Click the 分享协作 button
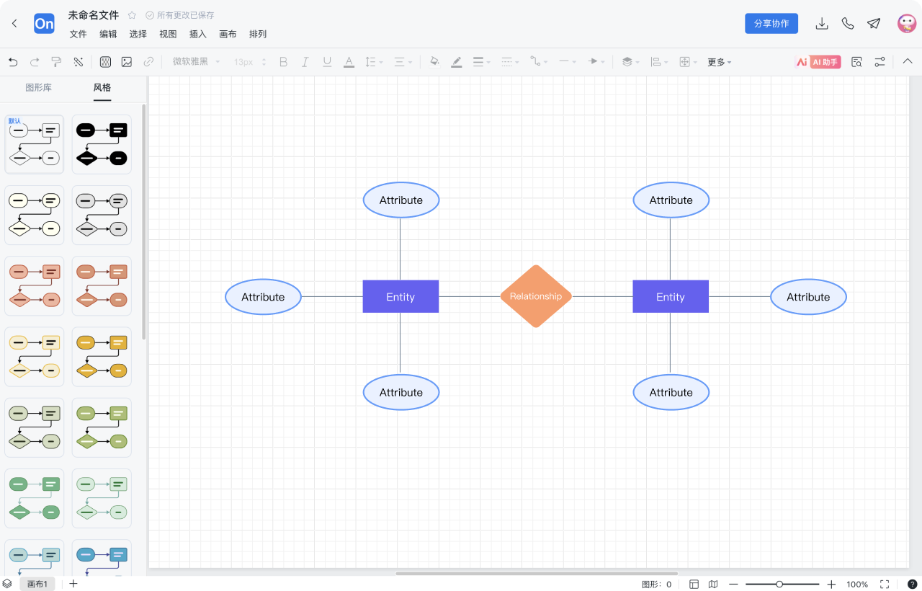This screenshot has width=922, height=591. (771, 24)
